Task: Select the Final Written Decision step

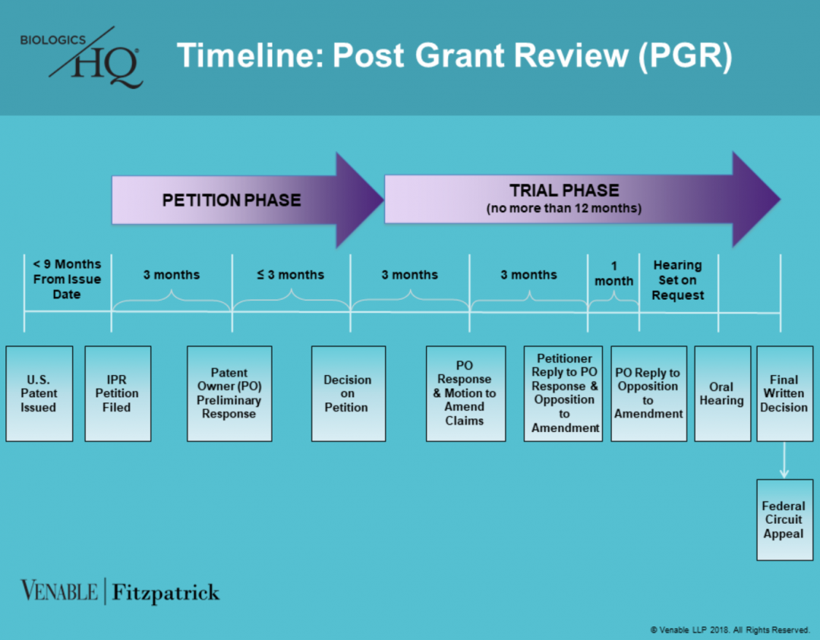Action: tap(784, 393)
